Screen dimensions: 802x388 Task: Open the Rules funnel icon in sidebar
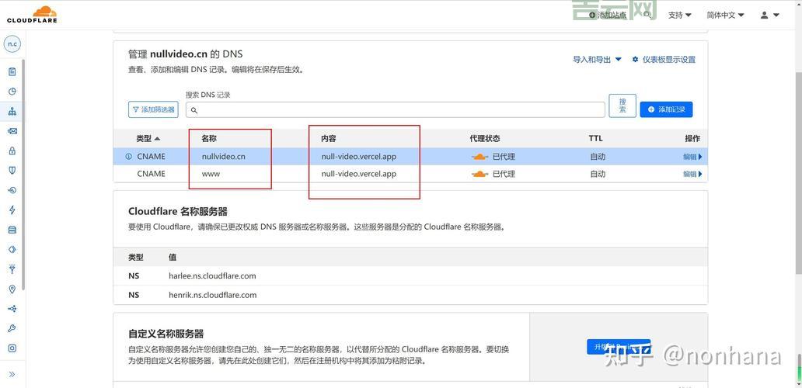(x=12, y=269)
